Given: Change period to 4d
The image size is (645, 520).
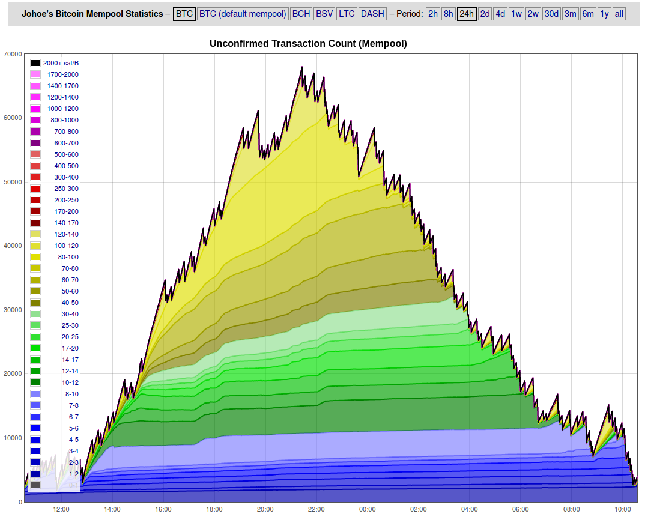Looking at the screenshot, I should point(500,14).
